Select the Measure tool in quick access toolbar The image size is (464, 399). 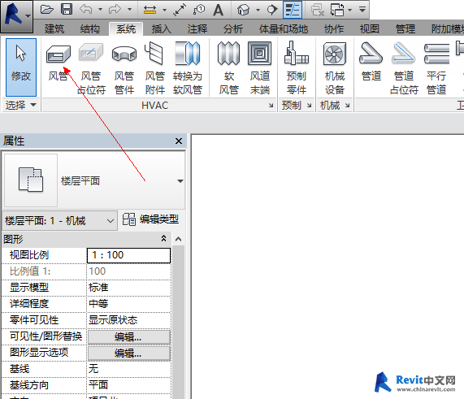pos(150,10)
